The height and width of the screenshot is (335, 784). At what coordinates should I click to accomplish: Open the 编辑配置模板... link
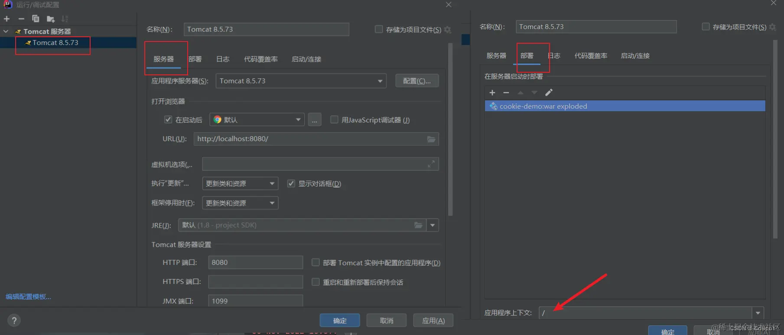[x=28, y=296]
